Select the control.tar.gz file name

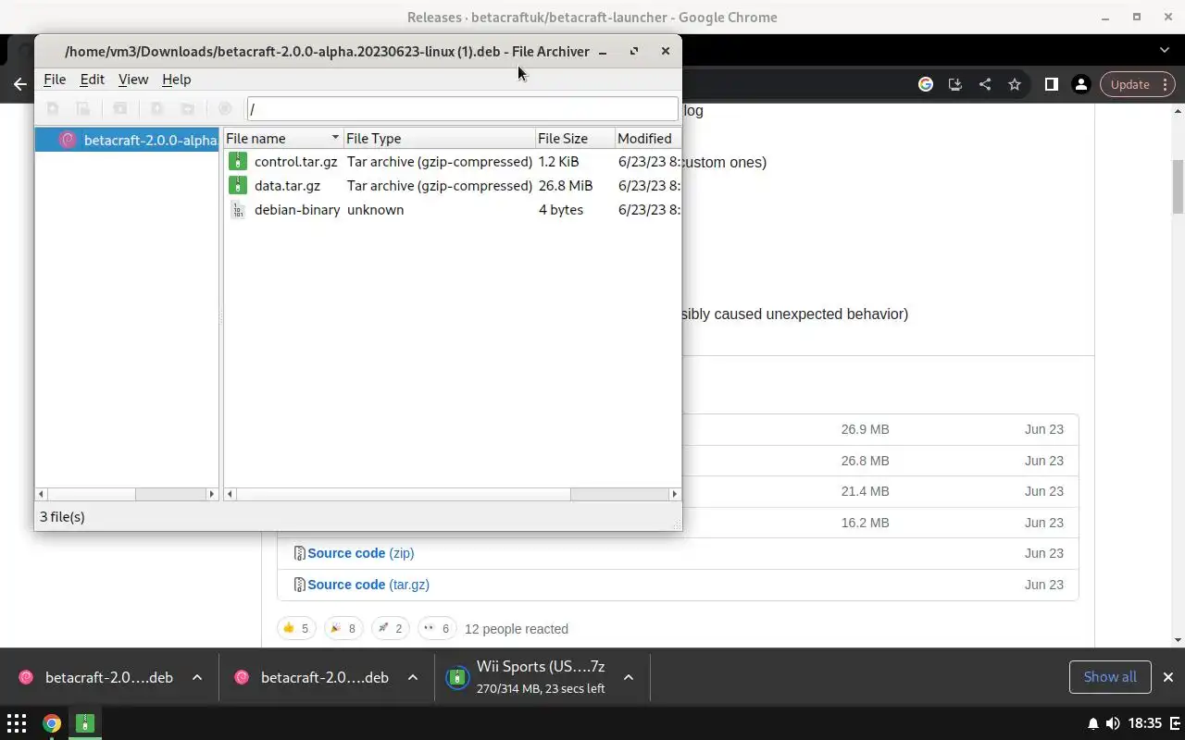click(x=295, y=162)
